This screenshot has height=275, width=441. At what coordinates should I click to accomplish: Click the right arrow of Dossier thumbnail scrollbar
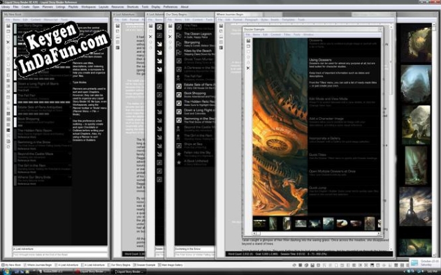(x=379, y=233)
